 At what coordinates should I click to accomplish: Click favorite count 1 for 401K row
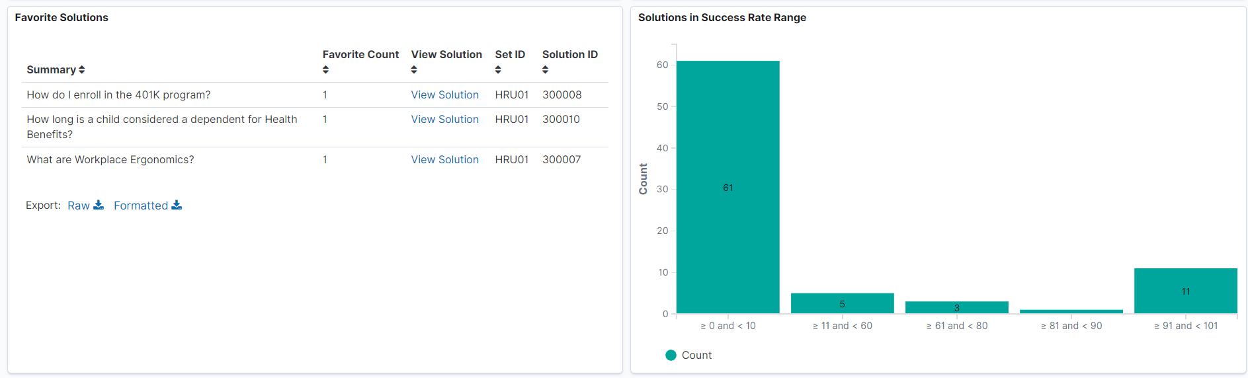click(x=325, y=95)
